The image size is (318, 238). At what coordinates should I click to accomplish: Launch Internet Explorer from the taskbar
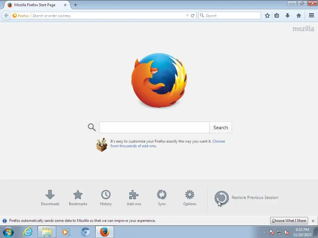(x=28, y=232)
